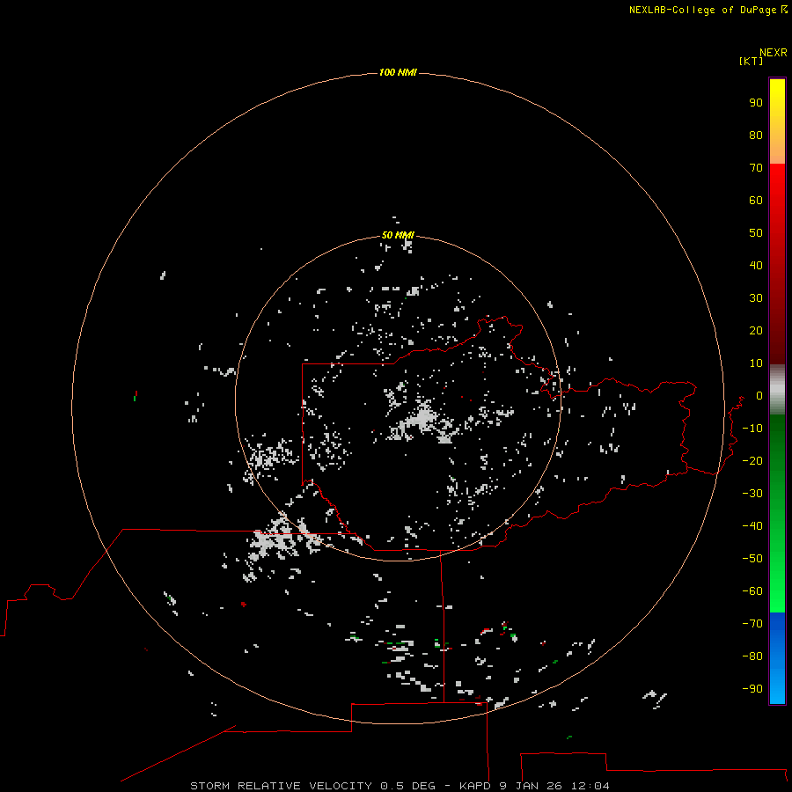792x792 pixels.
Task: Pick the yellow segment of color bar
Action: [x=777, y=121]
